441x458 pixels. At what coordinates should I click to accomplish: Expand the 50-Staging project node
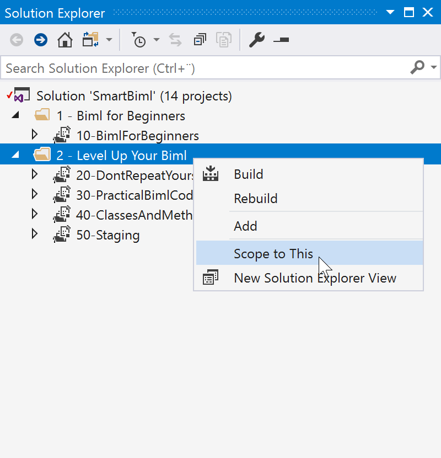pos(34,234)
